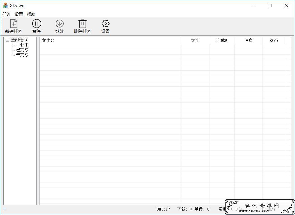The height and width of the screenshot is (215, 295).
Task: Open the 任务 menu
Action: click(6, 14)
